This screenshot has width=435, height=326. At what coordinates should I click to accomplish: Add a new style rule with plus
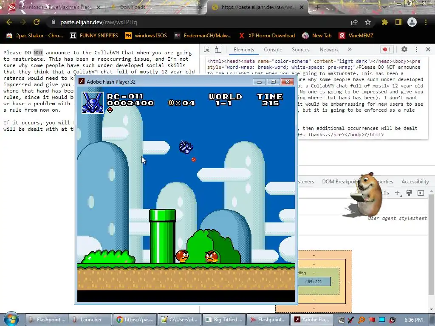click(397, 193)
